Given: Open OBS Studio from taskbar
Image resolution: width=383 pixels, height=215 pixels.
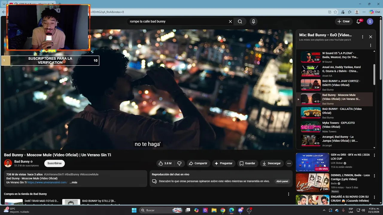Looking at the screenshot, I should [x=249, y=210].
